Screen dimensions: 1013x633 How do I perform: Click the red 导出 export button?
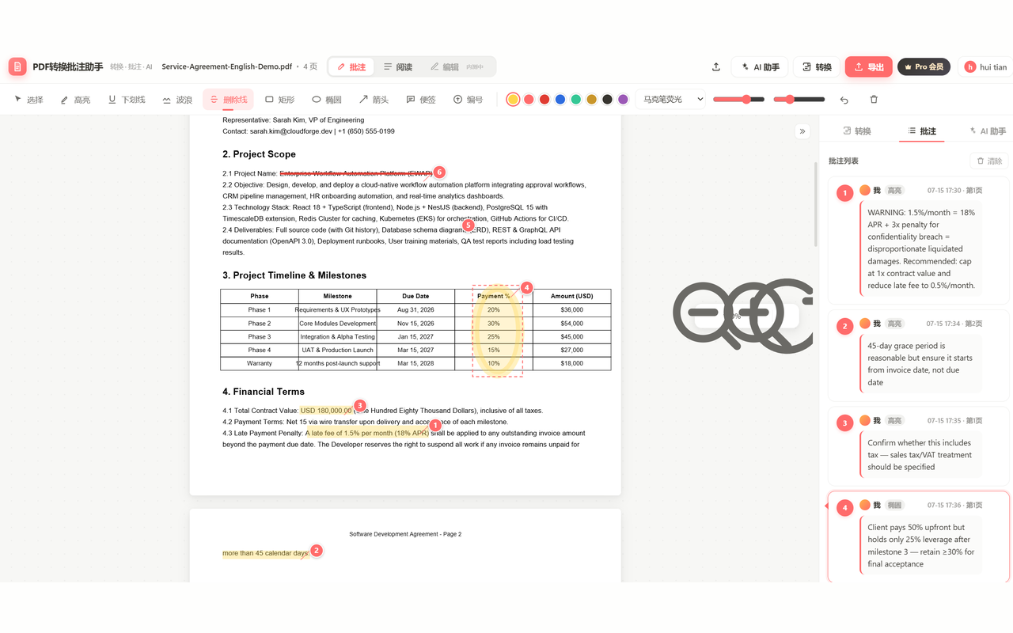point(869,67)
